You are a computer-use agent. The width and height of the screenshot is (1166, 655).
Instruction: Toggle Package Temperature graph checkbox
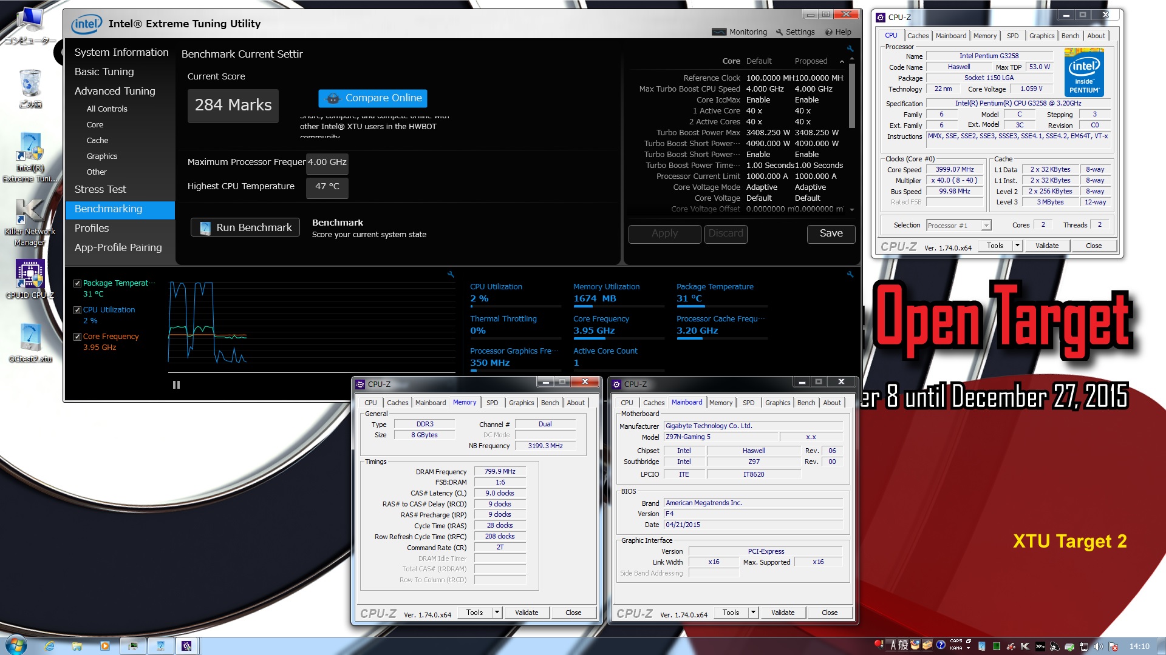point(77,283)
